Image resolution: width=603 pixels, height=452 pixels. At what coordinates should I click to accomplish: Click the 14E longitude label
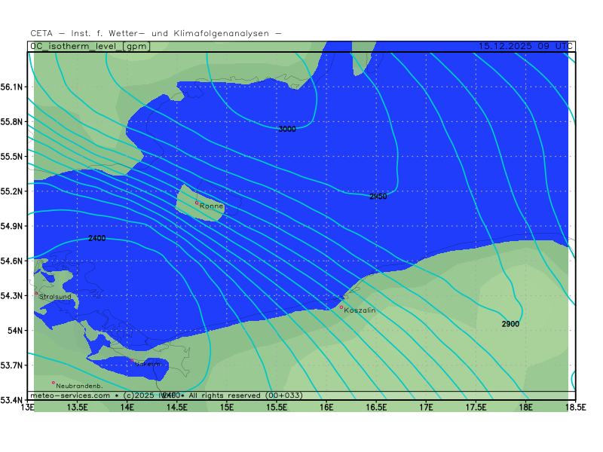tap(127, 408)
